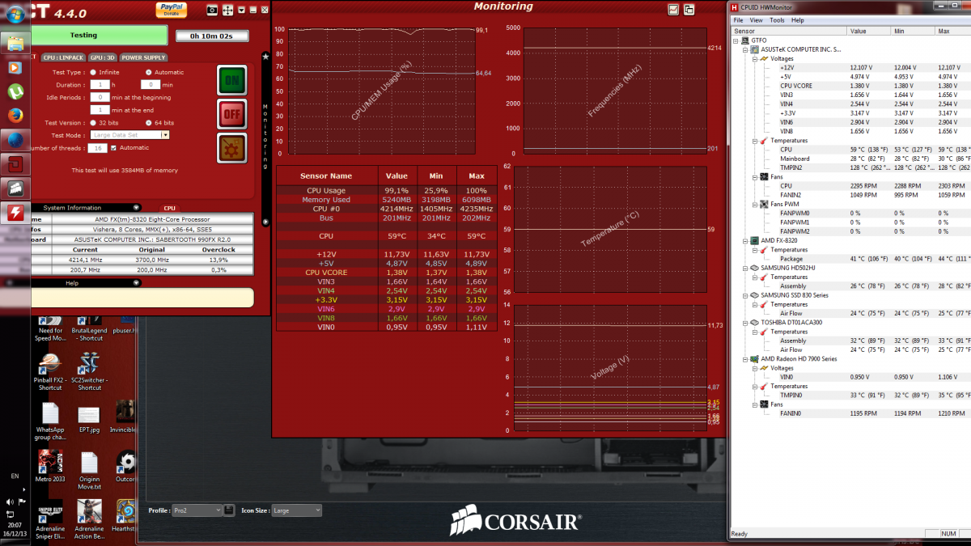
Task: Open Windows Explorer from the taskbar
Action: click(15, 44)
